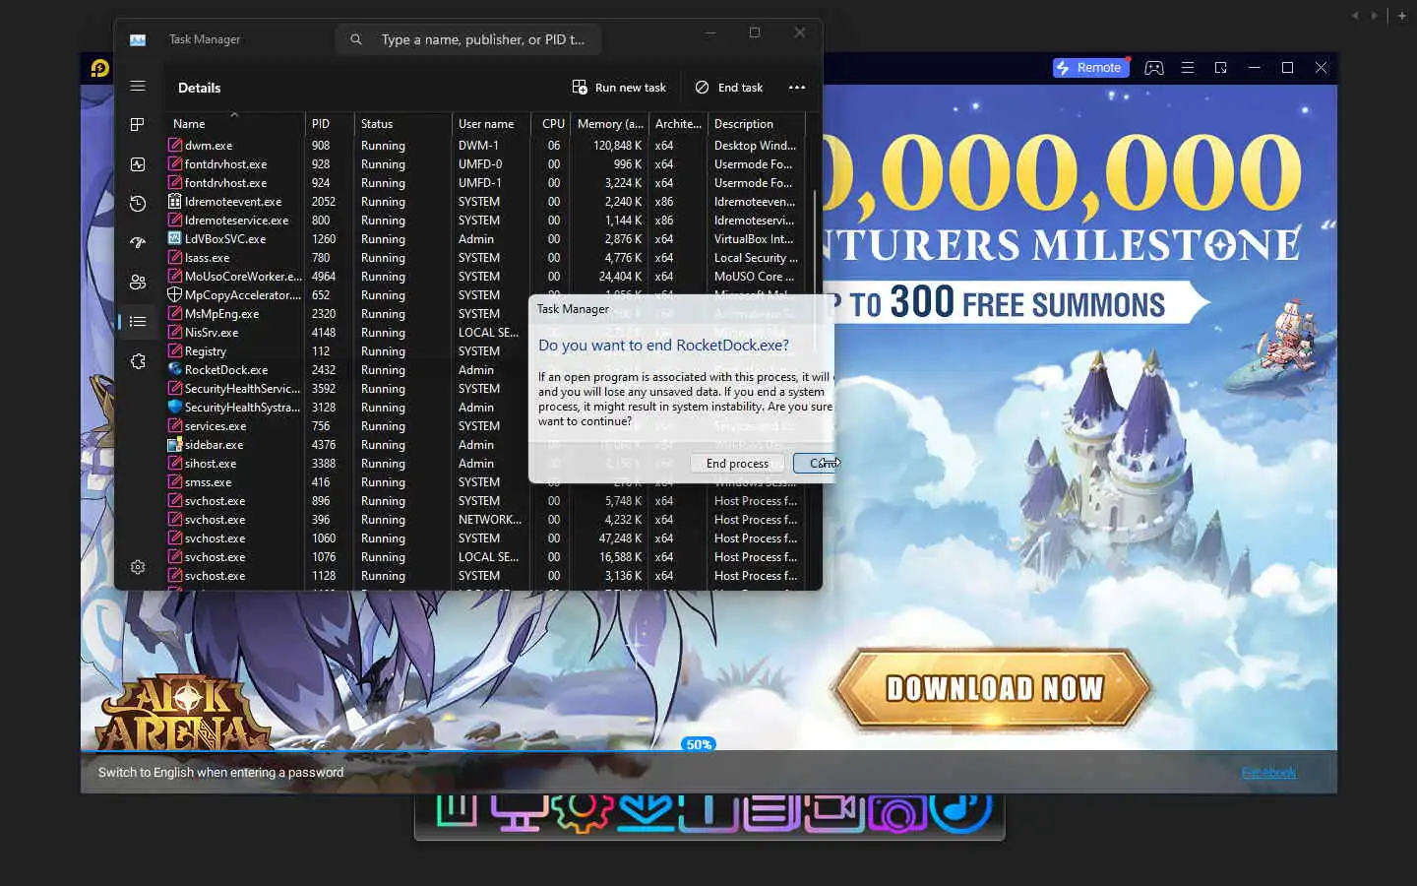Click the See more options ellipsis in Task Manager
The height and width of the screenshot is (886, 1417).
click(x=797, y=88)
